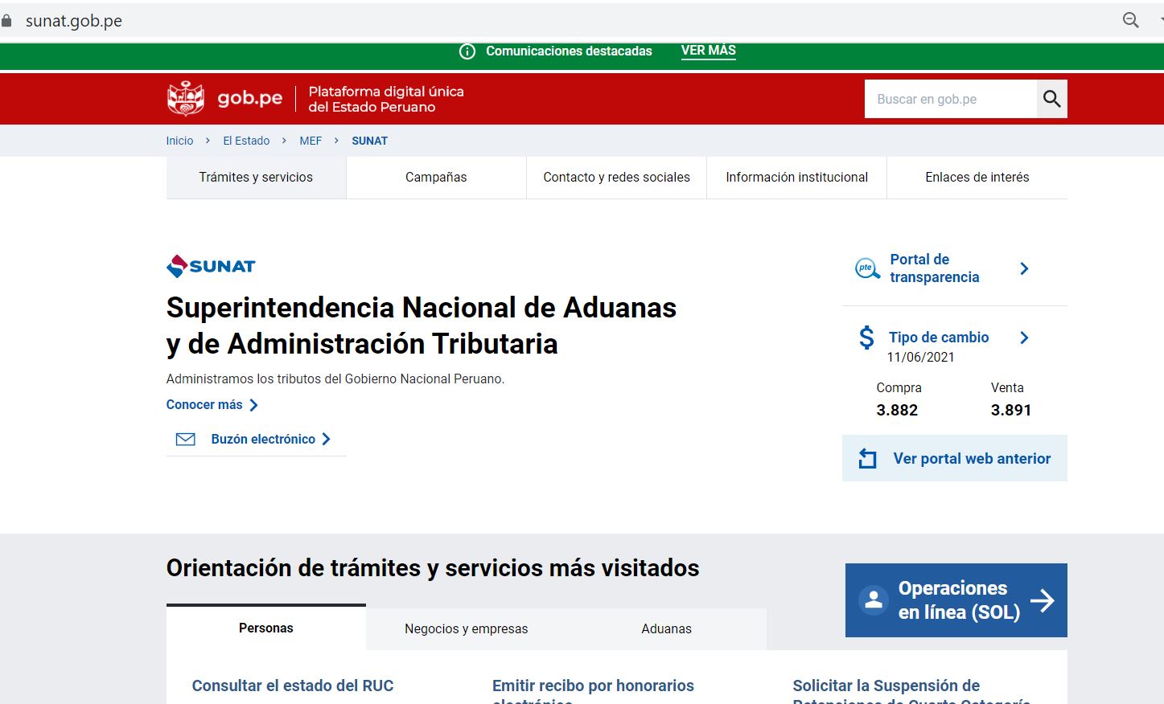Click the chevron after Buzón electrónico
The width and height of the screenshot is (1164, 704).
[x=326, y=439]
